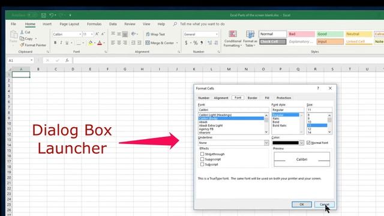Switch to the Alignment tab in Format Cells
The width and height of the screenshot is (384, 216).
tap(221, 98)
